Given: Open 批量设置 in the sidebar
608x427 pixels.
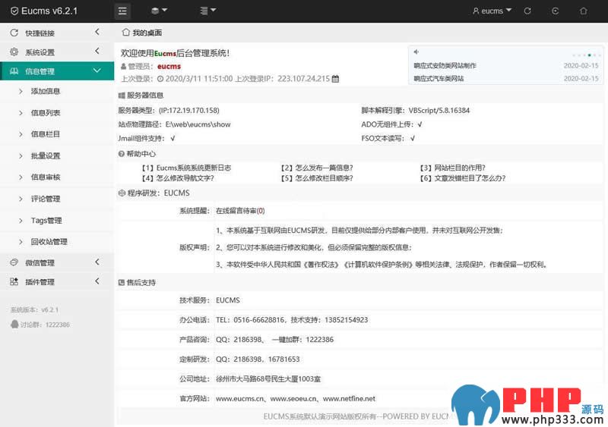Looking at the screenshot, I should 46,156.
